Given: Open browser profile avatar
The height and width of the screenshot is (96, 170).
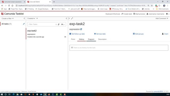Looking at the screenshot, I should tap(164, 6).
